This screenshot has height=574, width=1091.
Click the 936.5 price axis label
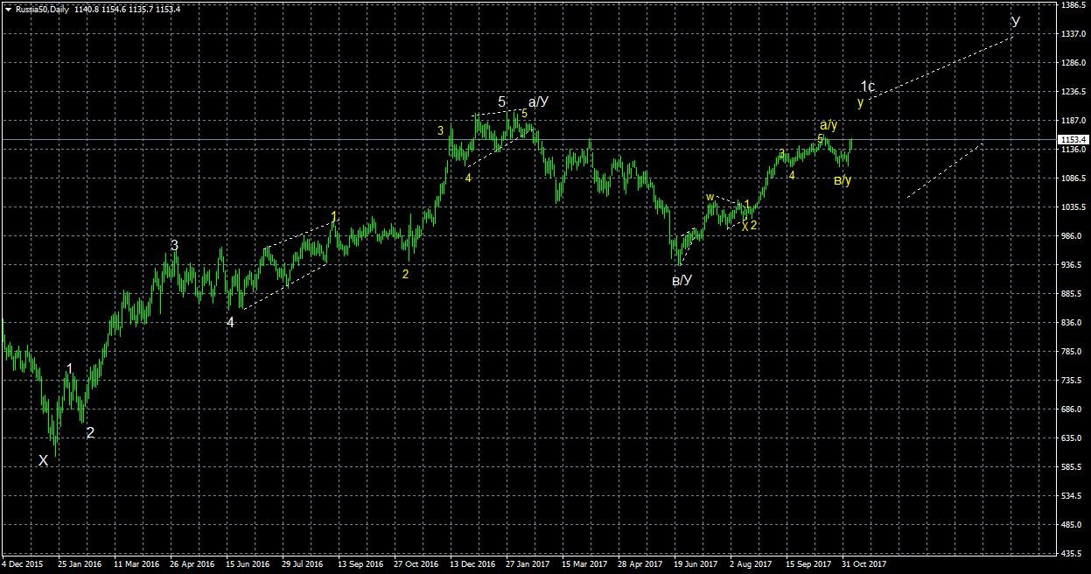coord(1071,265)
